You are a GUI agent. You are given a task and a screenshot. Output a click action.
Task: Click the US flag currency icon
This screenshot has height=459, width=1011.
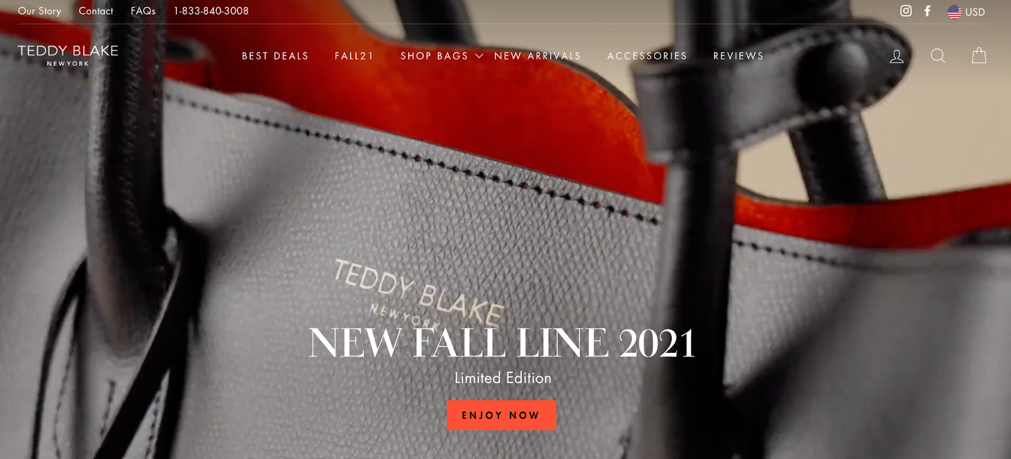click(x=954, y=11)
